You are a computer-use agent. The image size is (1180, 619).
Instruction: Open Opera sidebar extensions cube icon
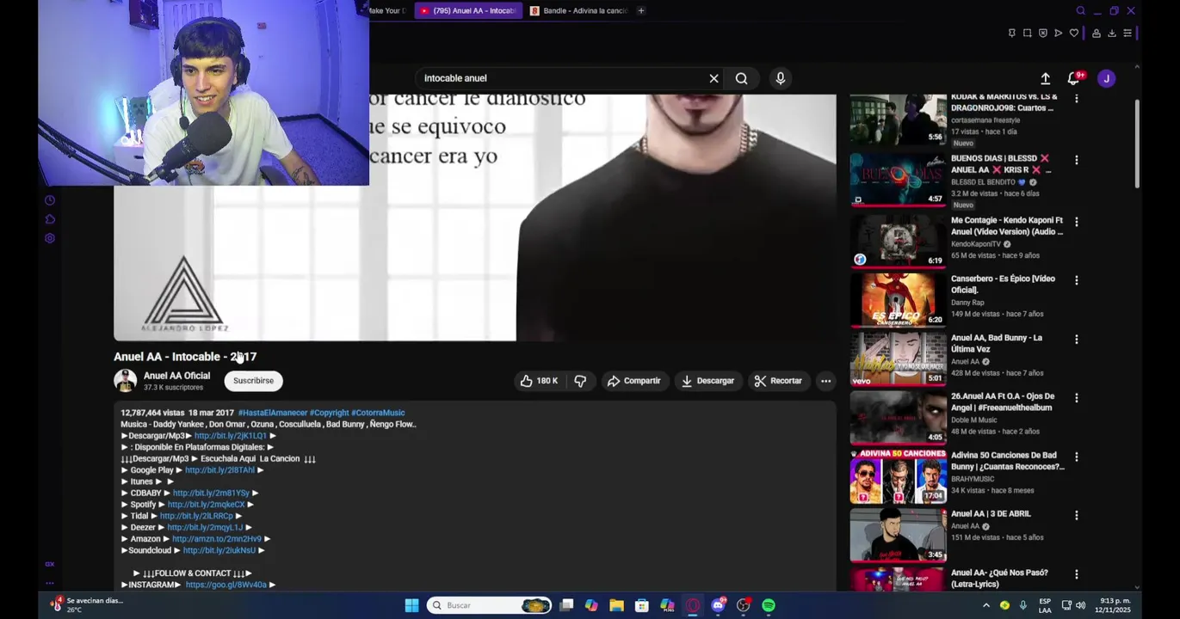[50, 219]
